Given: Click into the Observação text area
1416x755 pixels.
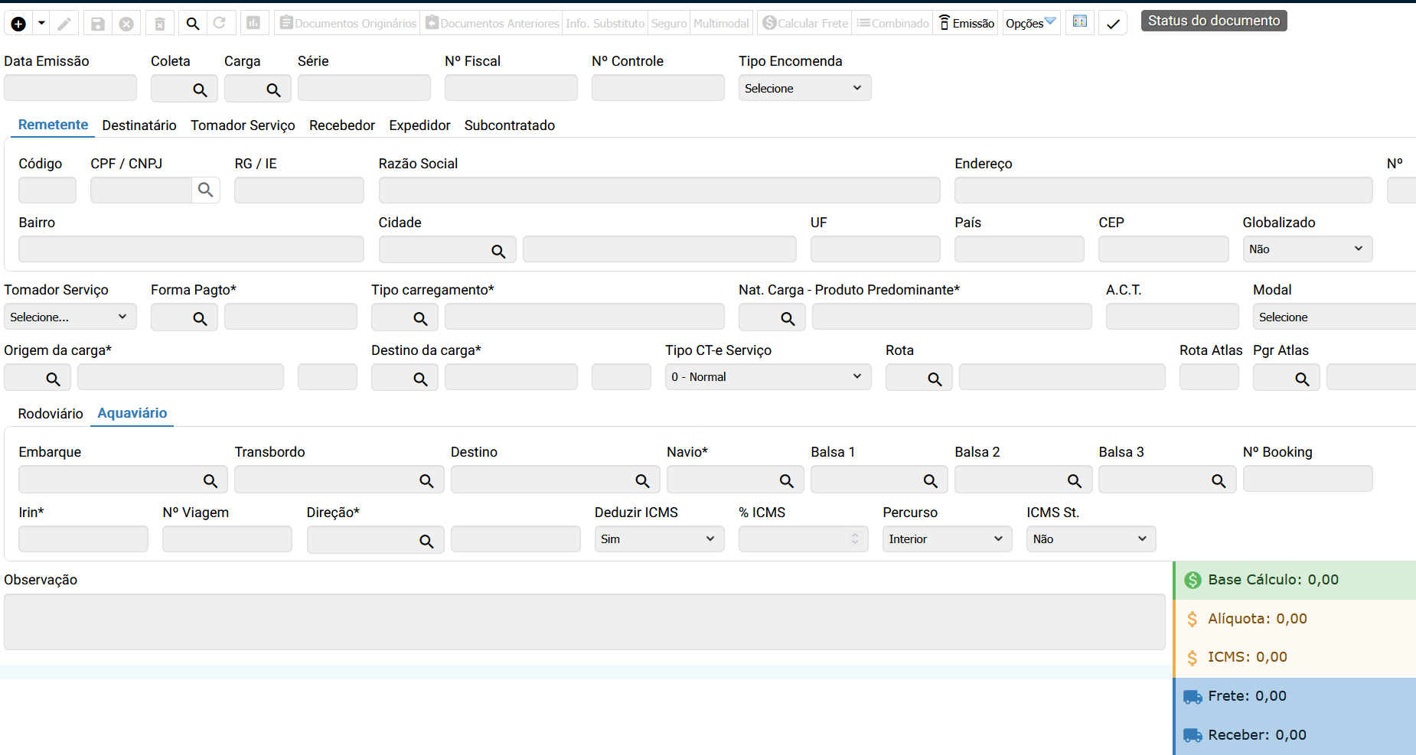Looking at the screenshot, I should pyautogui.click(x=584, y=622).
